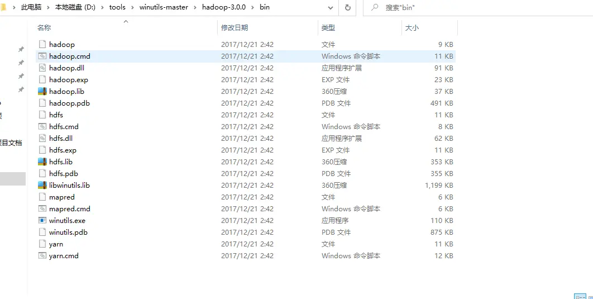Click the winutils.exe application icon

(42, 221)
